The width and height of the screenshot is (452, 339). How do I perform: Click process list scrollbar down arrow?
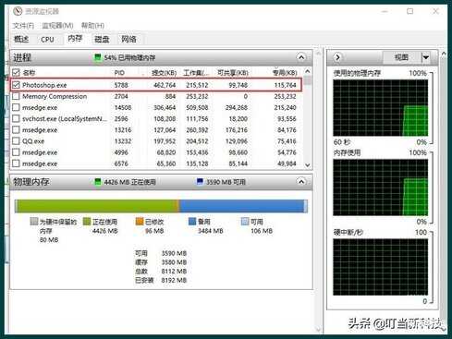(x=308, y=165)
